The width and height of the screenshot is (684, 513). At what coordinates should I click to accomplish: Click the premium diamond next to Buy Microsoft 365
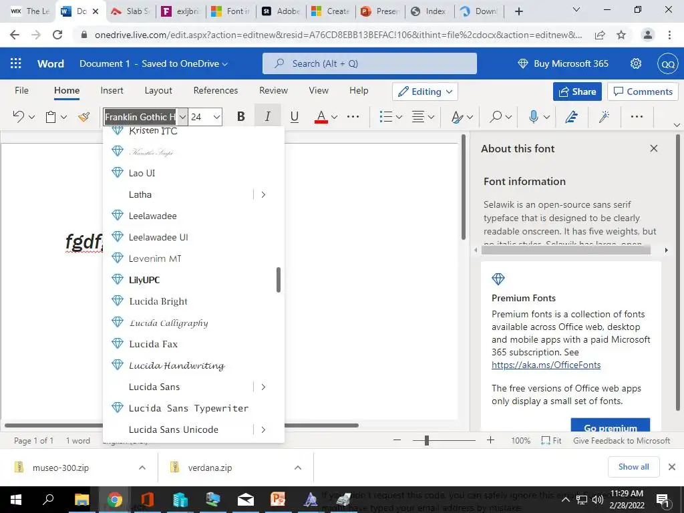point(522,63)
